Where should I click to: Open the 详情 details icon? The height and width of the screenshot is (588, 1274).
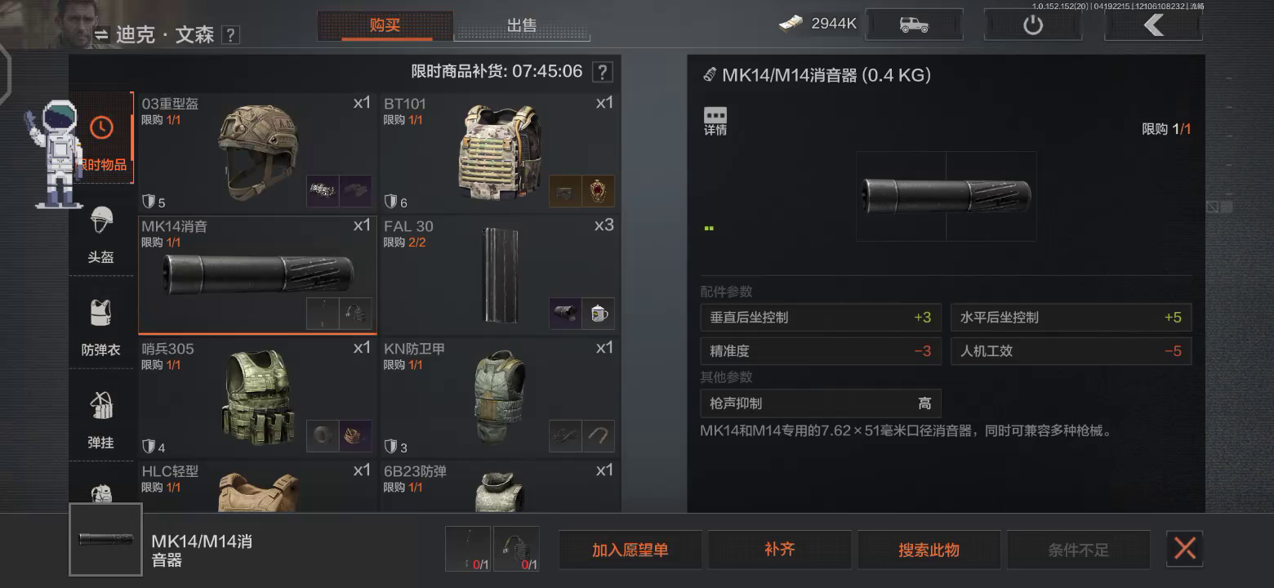[715, 122]
